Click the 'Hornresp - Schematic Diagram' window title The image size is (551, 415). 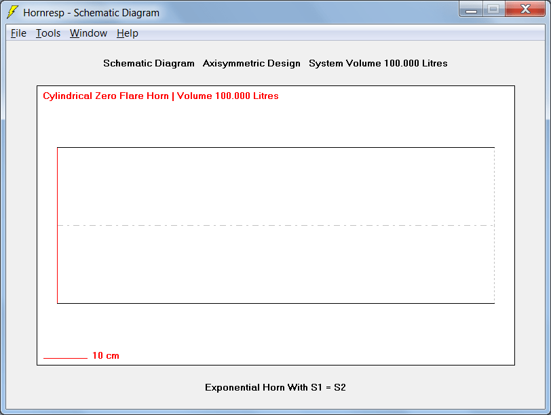92,13
